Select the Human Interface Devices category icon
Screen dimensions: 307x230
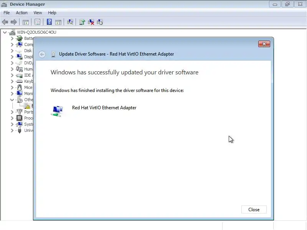[x=20, y=69]
